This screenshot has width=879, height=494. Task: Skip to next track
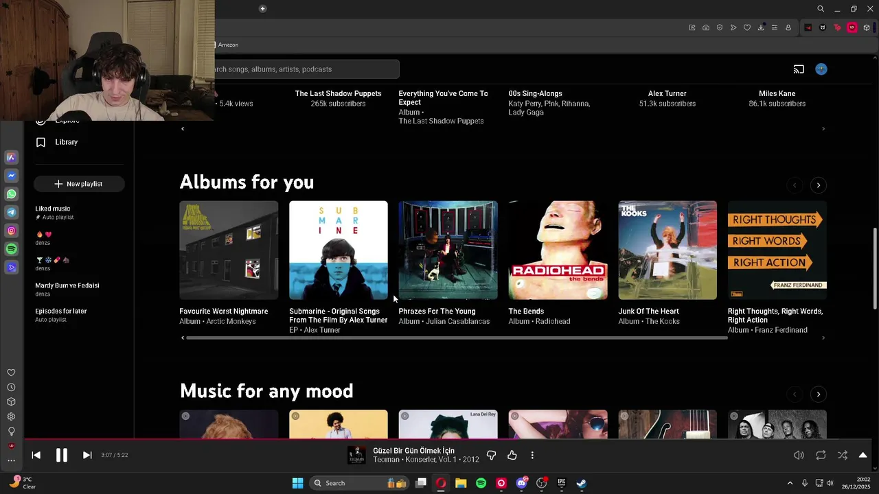point(87,455)
